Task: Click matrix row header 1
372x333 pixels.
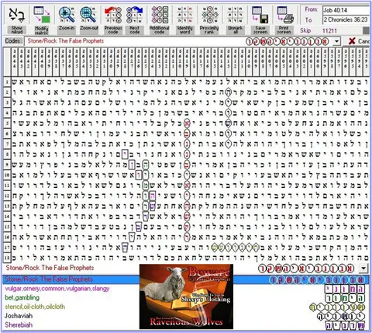Action: [7, 82]
